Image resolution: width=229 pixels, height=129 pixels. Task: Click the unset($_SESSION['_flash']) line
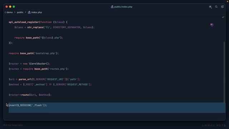28,105
